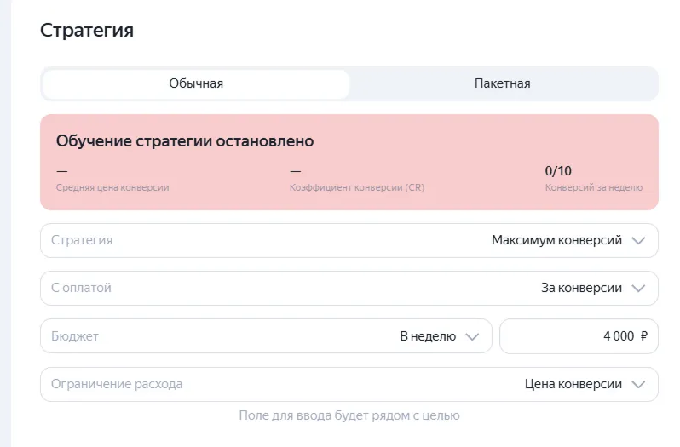The image size is (680, 447).
Task: Open the Цена конверсии spend limit dropdown
Action: (x=573, y=384)
